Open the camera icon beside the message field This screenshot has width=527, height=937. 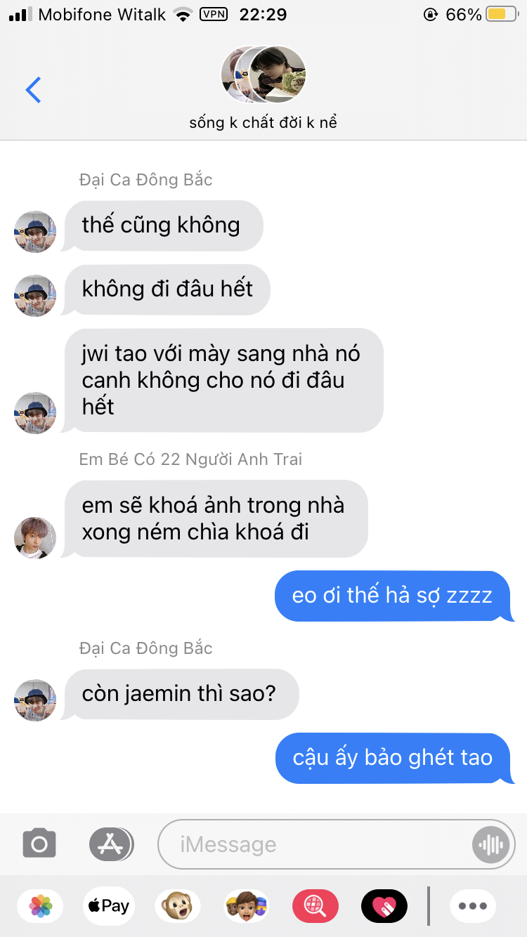pyautogui.click(x=39, y=844)
